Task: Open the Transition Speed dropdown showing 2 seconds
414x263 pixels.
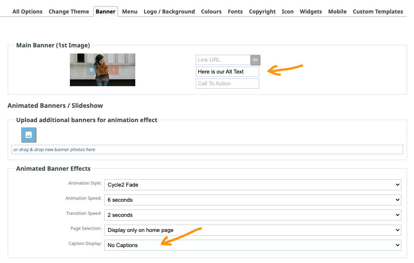Action: coord(253,215)
